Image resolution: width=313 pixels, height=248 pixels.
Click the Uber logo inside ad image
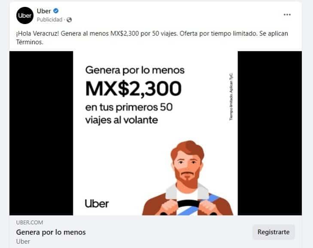[x=97, y=203]
